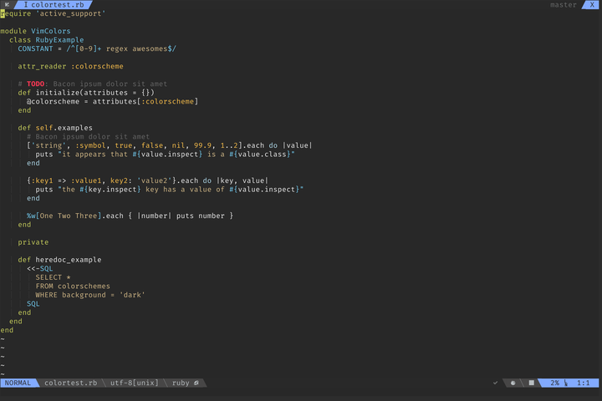Viewport: 602px width, 401px height.
Task: Click 'attr_reader :colorscheme' line
Action: (x=70, y=66)
